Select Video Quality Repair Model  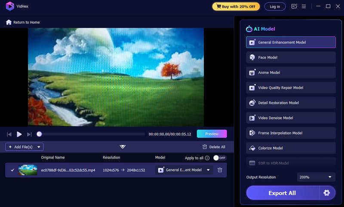(291, 88)
